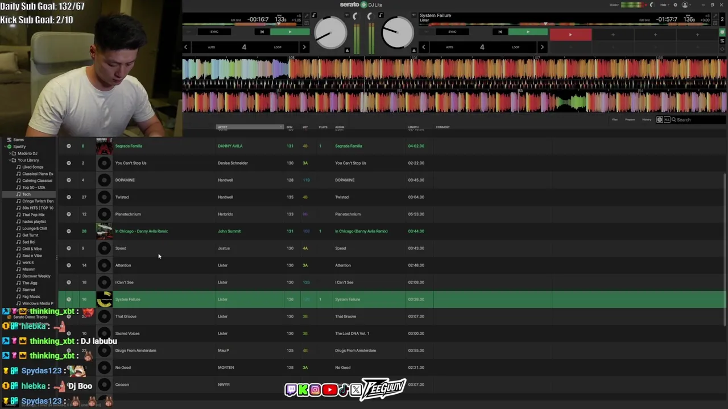Select track Drugs From Amsterdam
The height and width of the screenshot is (409, 728).
[x=135, y=350]
